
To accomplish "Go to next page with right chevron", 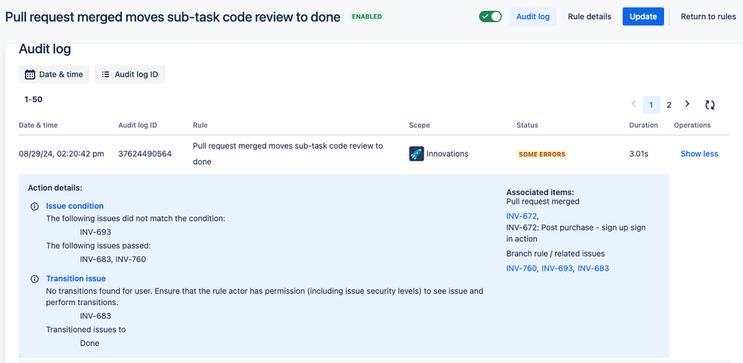I will click(x=687, y=104).
